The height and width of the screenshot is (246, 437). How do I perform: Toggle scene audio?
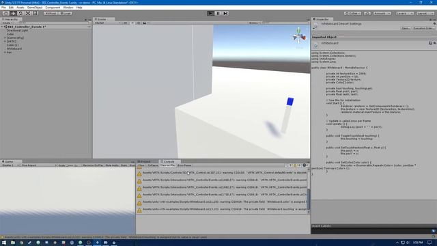(x=139, y=23)
